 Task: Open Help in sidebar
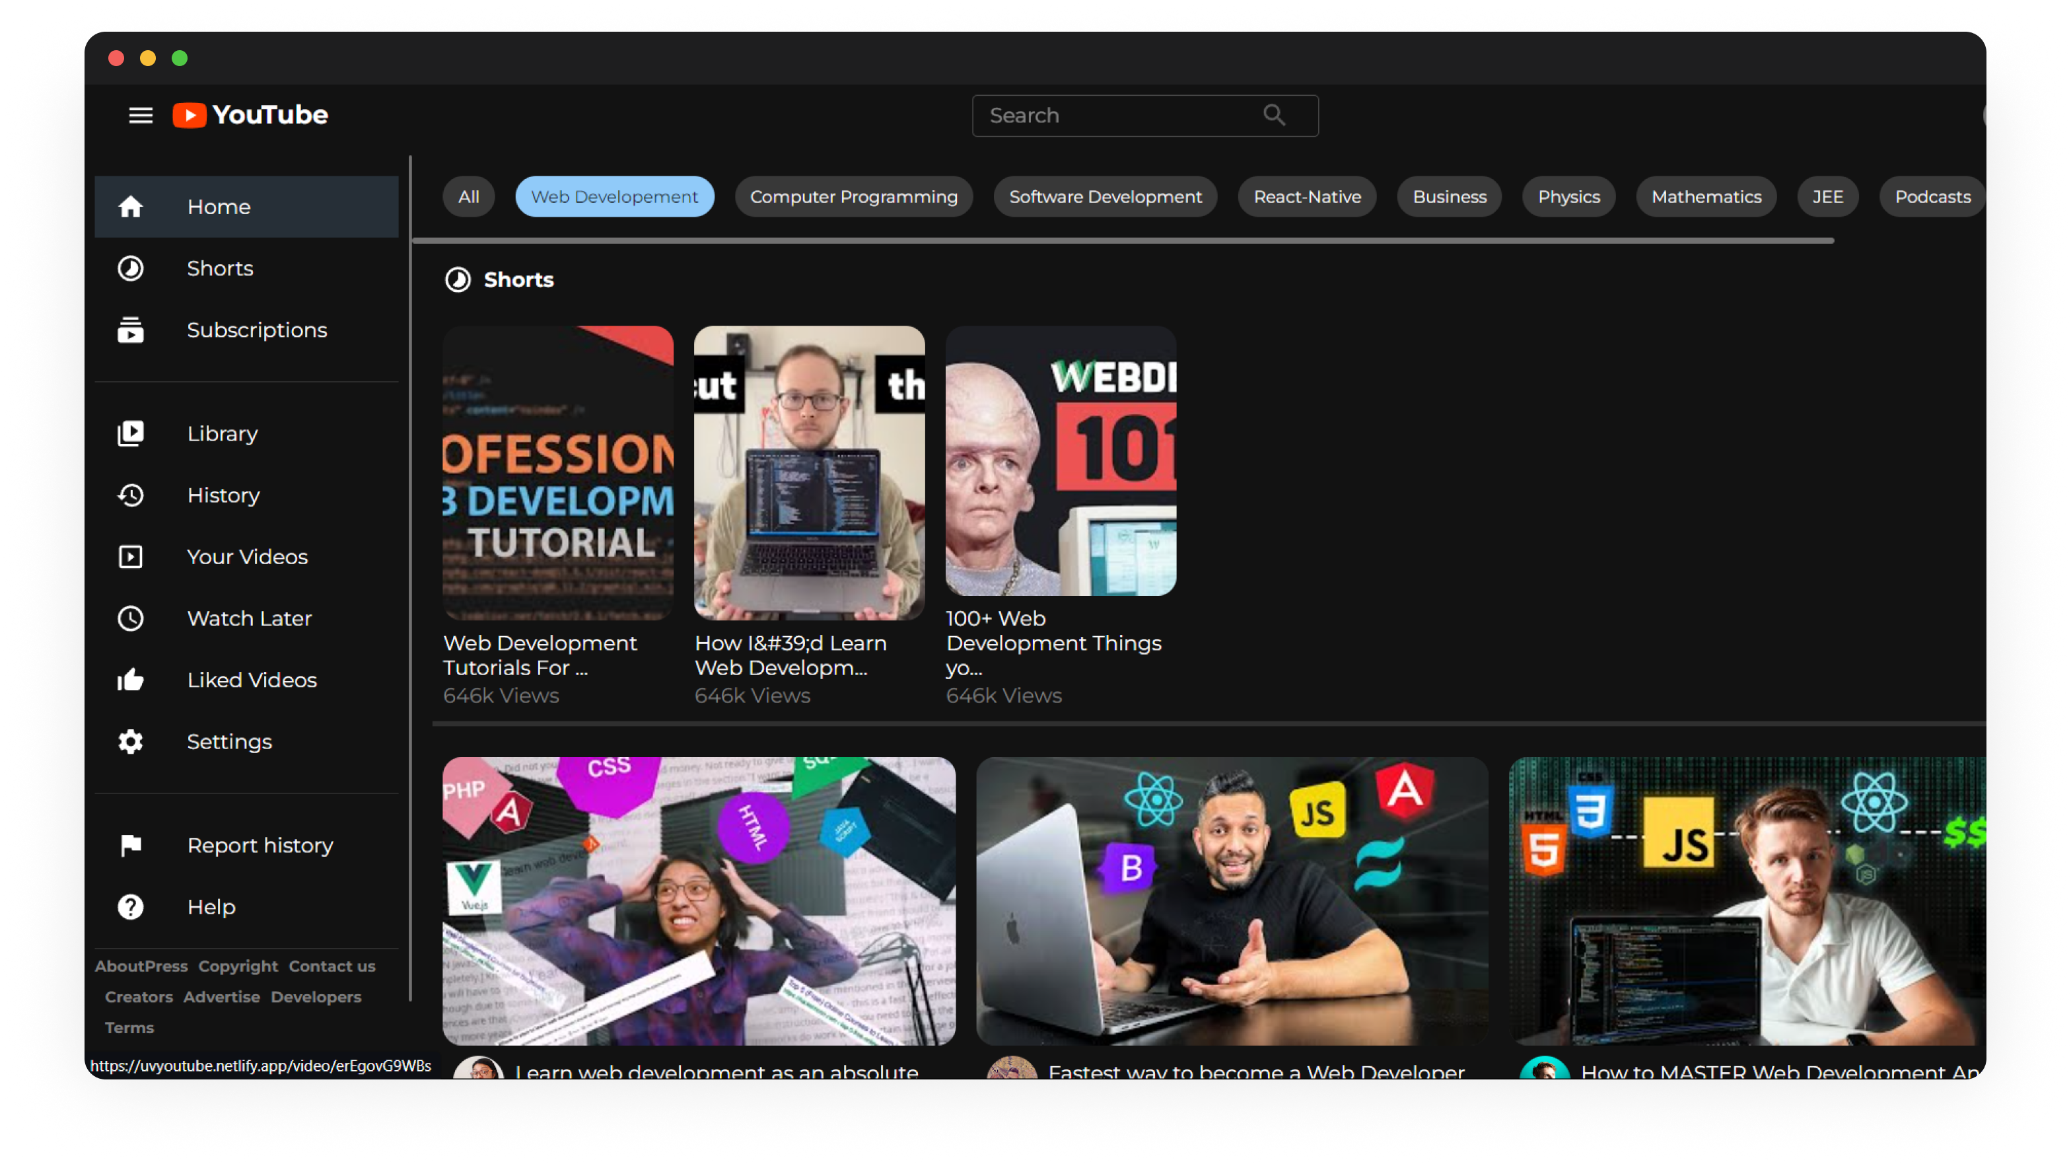coord(247,906)
